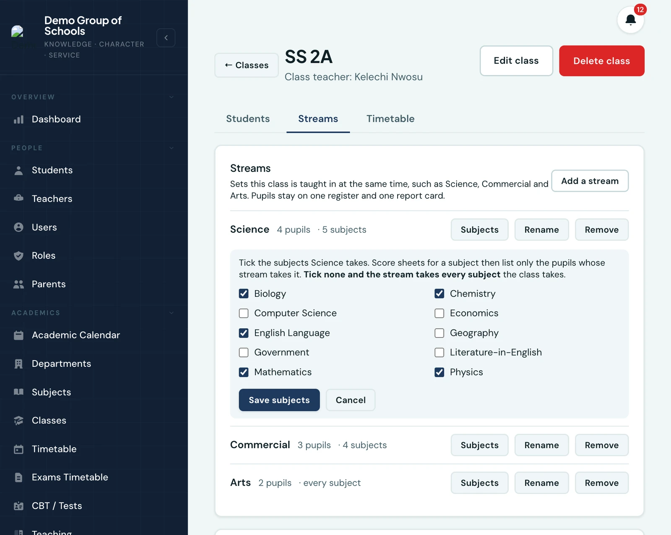This screenshot has height=535, width=671.
Task: Click Add a stream button
Action: coord(590,181)
